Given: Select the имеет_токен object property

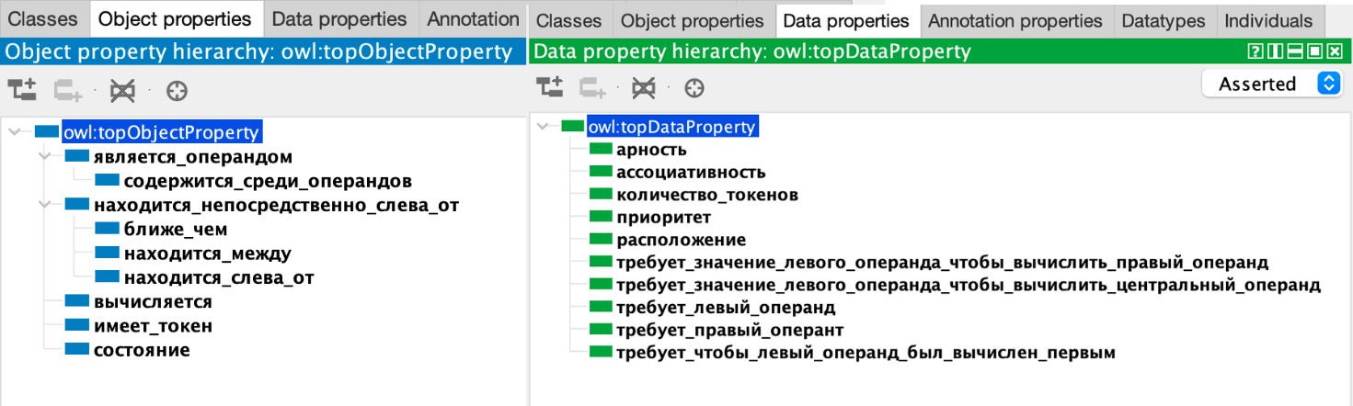Looking at the screenshot, I should tap(153, 326).
